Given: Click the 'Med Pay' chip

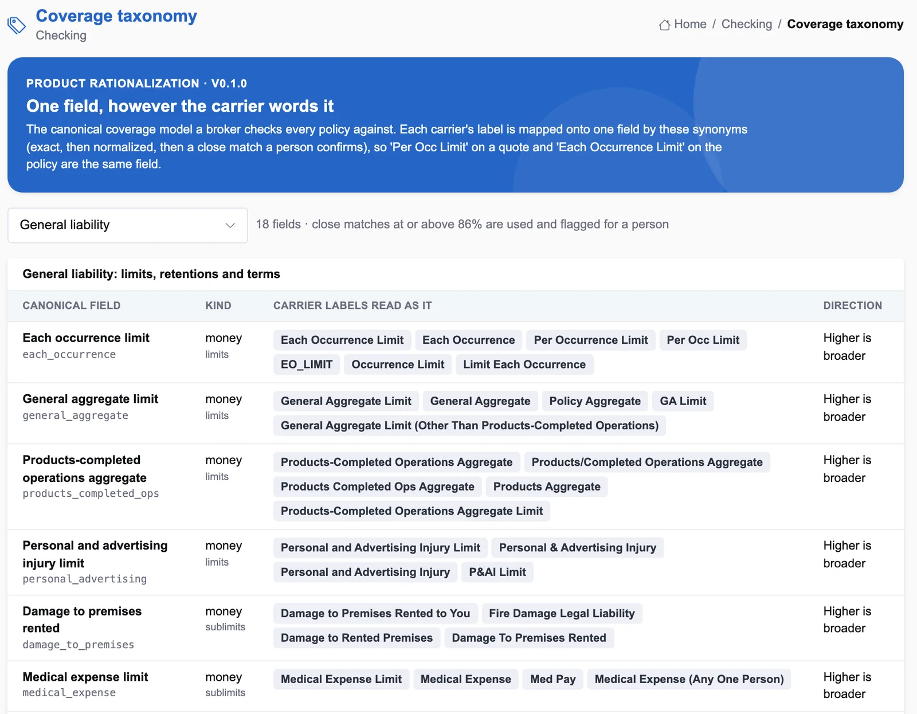Looking at the screenshot, I should (553, 680).
